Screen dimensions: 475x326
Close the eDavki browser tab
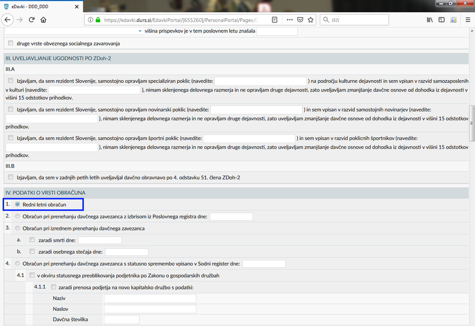76,7
